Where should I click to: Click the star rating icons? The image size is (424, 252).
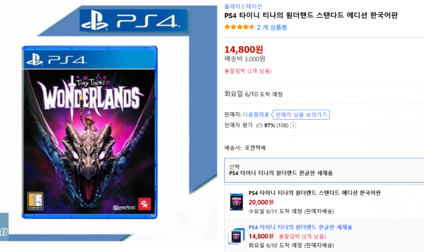point(240,27)
